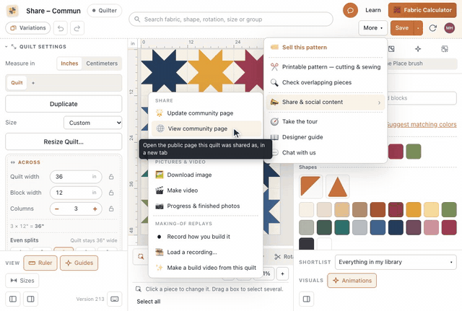Screen dimensions: 462x311
Task: Click the redo arrow icon
Action: point(77,28)
